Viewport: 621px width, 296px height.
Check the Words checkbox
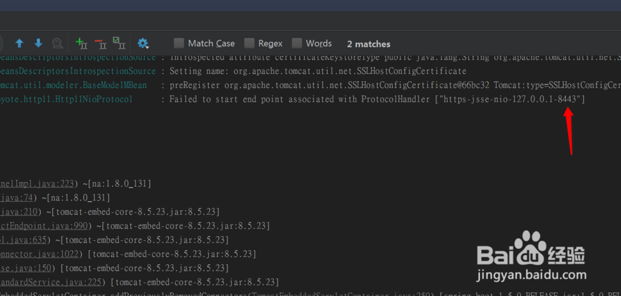point(297,43)
